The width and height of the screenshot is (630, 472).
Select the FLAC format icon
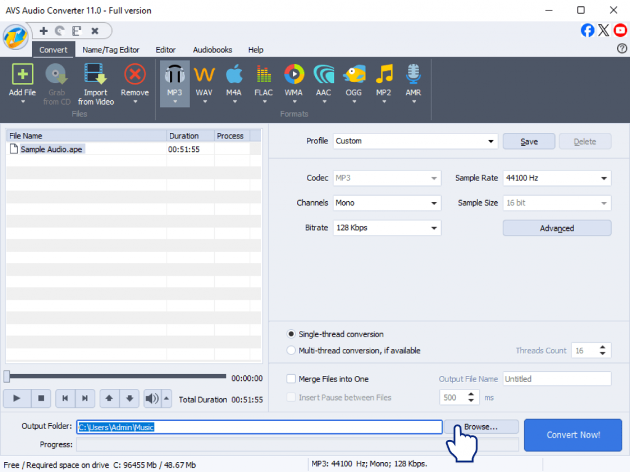[x=263, y=75]
